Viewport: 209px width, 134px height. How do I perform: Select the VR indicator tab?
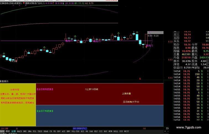click(x=54, y=131)
